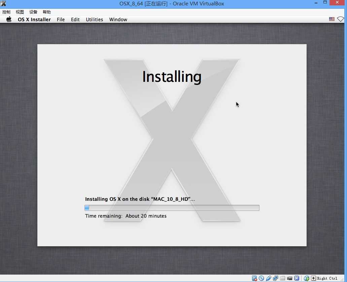Click the keyboard capture arrow icon
Image resolution: width=347 pixels, height=282 pixels.
point(313,278)
